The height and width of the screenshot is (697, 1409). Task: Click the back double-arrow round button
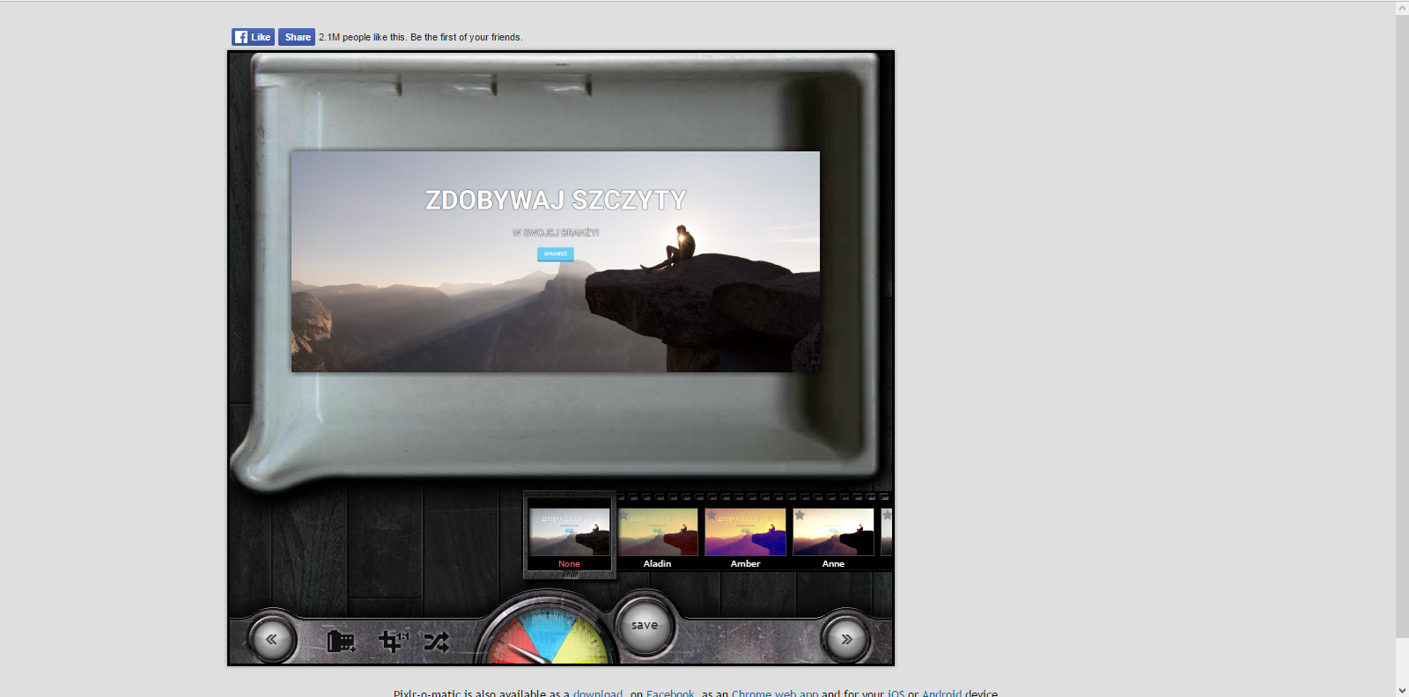click(x=271, y=640)
